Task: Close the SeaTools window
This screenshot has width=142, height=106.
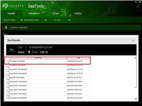Action: click(140, 2)
